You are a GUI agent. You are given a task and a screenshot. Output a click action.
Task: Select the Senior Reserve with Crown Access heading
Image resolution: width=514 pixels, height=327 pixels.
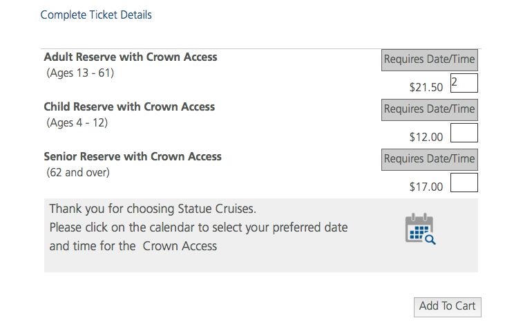133,157
